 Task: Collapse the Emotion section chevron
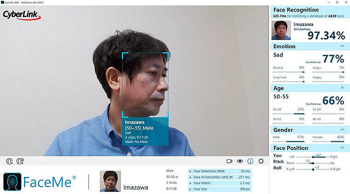pyautogui.click(x=342, y=46)
